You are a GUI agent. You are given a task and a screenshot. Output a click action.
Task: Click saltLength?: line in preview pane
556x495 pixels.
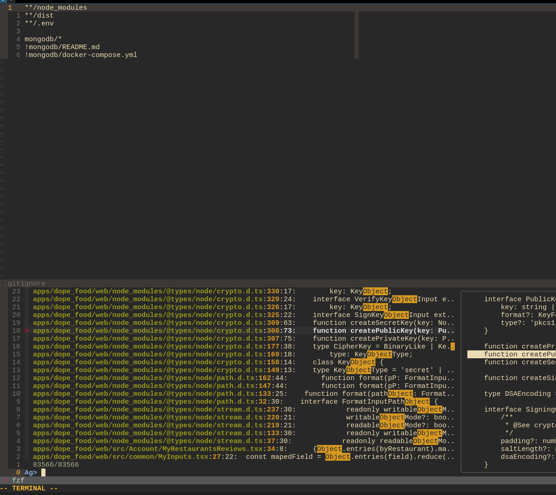tap(528, 449)
